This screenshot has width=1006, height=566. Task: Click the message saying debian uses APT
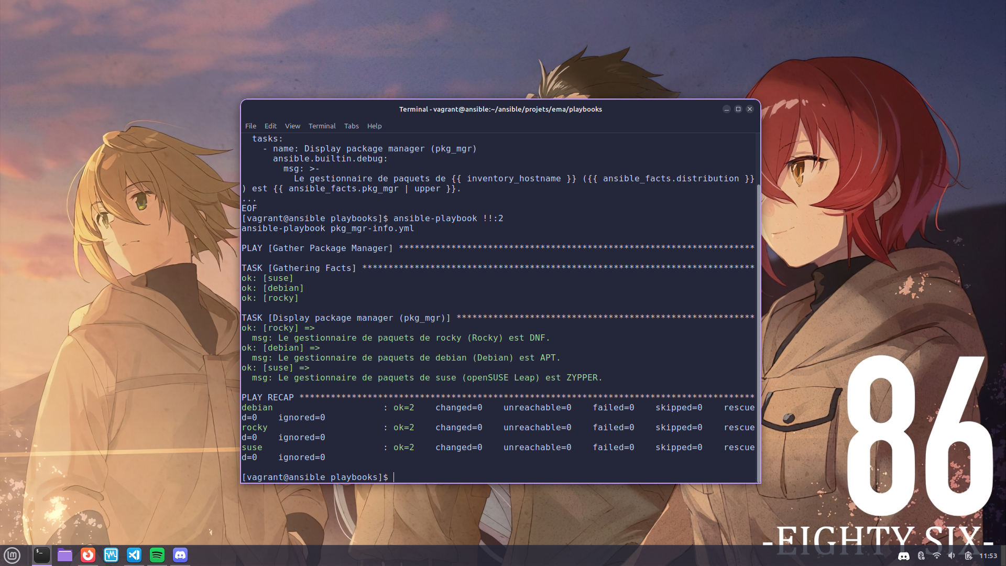tap(406, 358)
